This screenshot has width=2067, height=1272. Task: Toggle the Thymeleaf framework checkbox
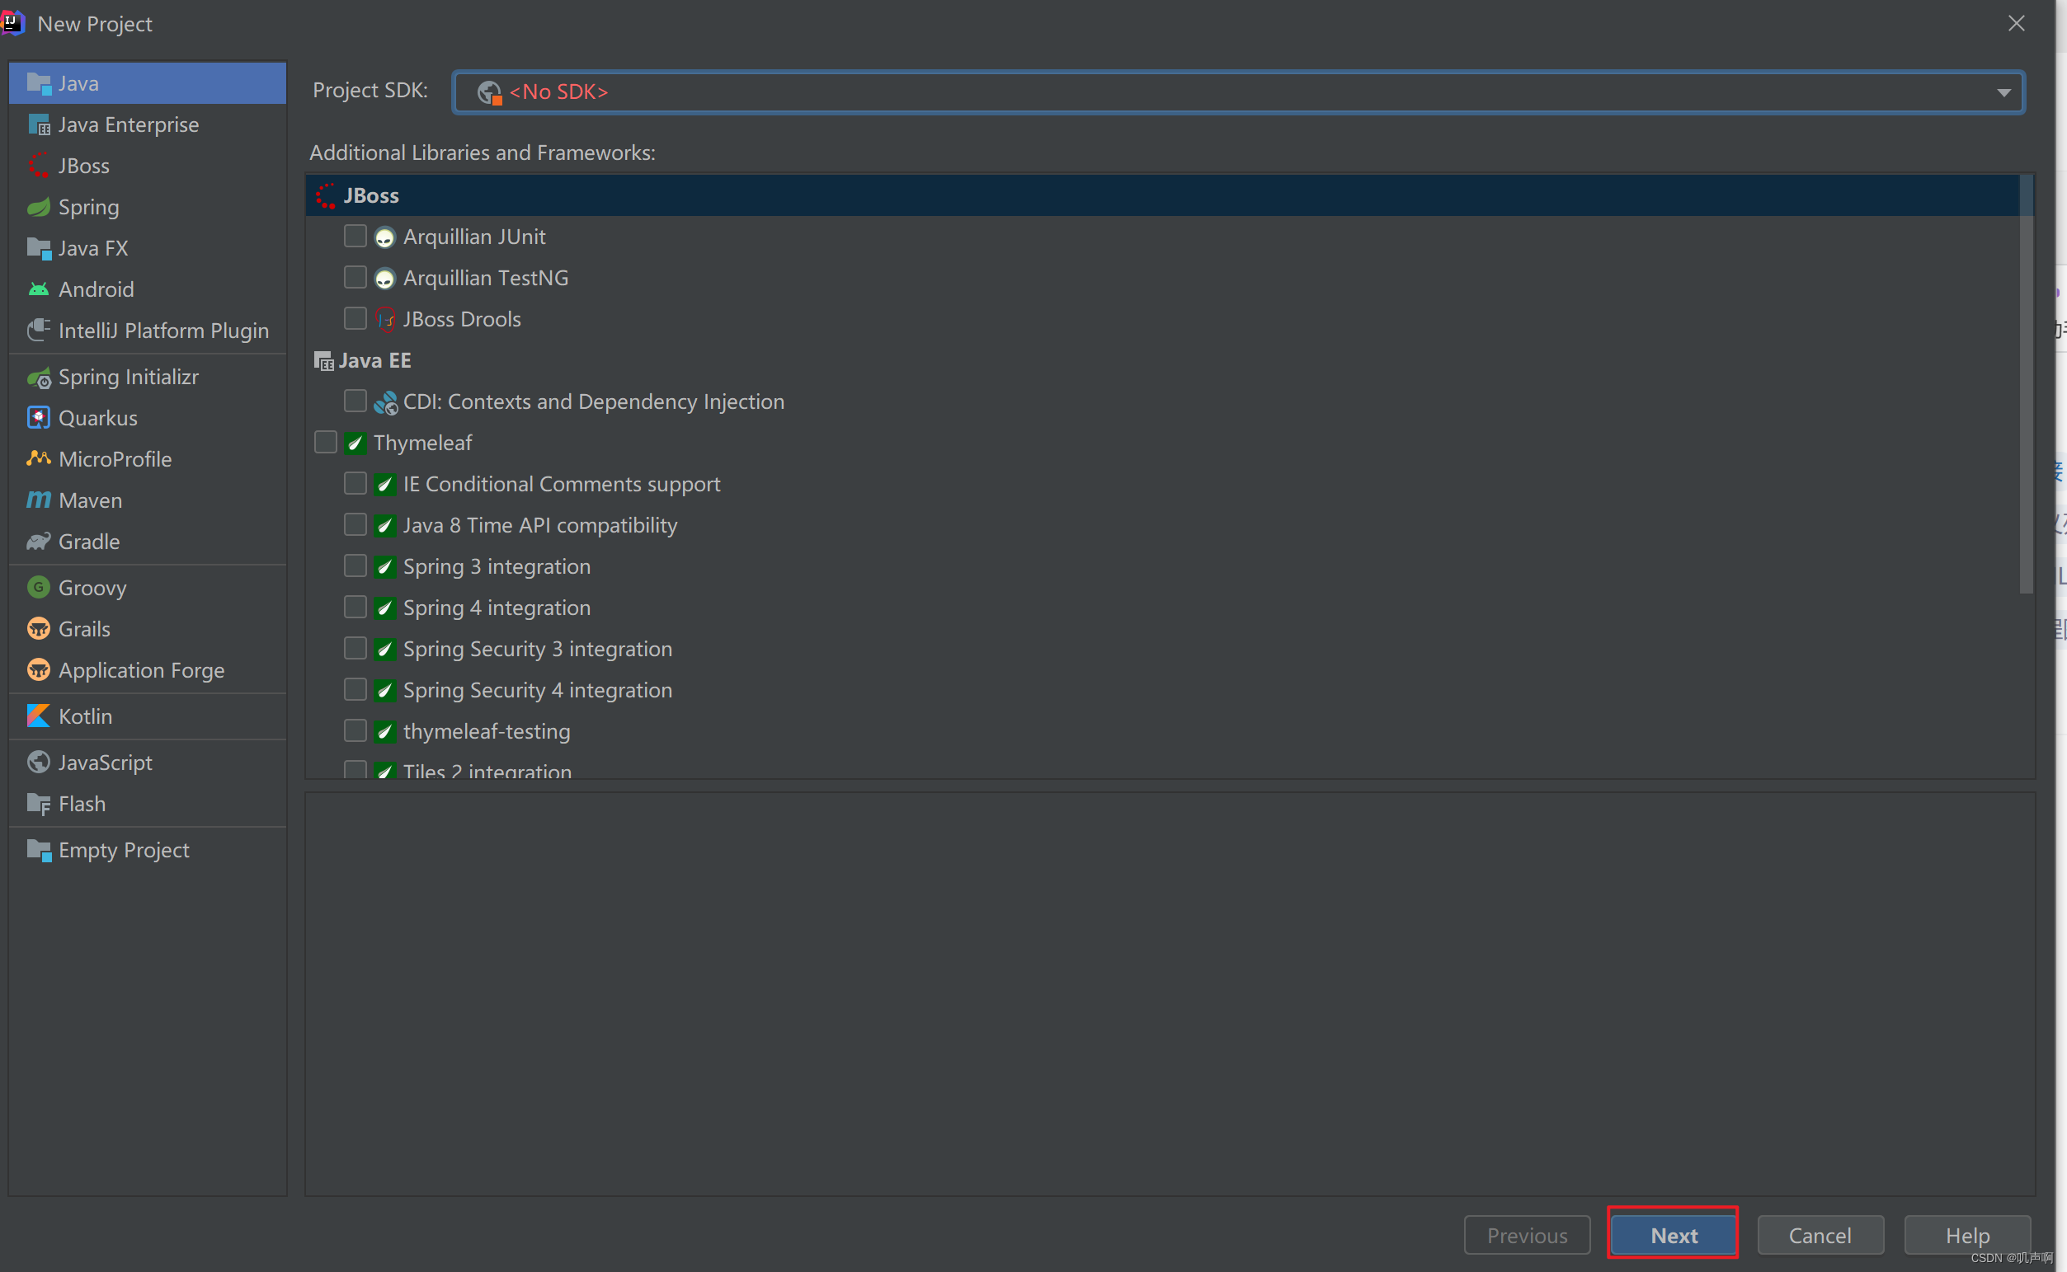[326, 443]
